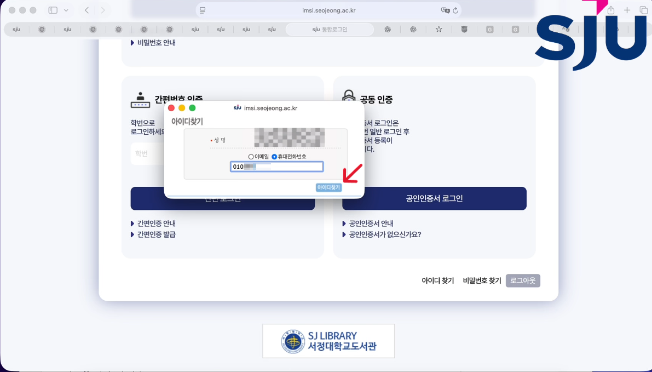The width and height of the screenshot is (652, 372).
Task: Switch to the 통합로그인 tab
Action: [x=330, y=30]
